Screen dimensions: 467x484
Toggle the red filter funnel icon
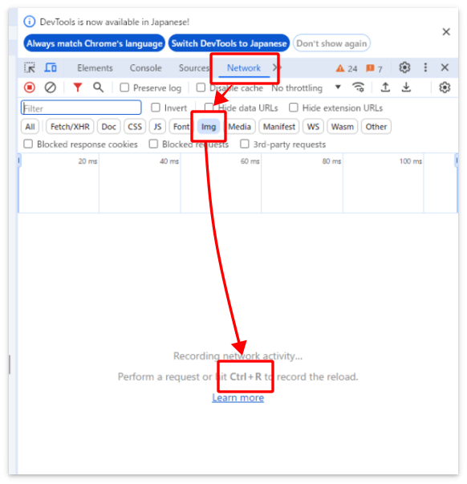click(78, 87)
